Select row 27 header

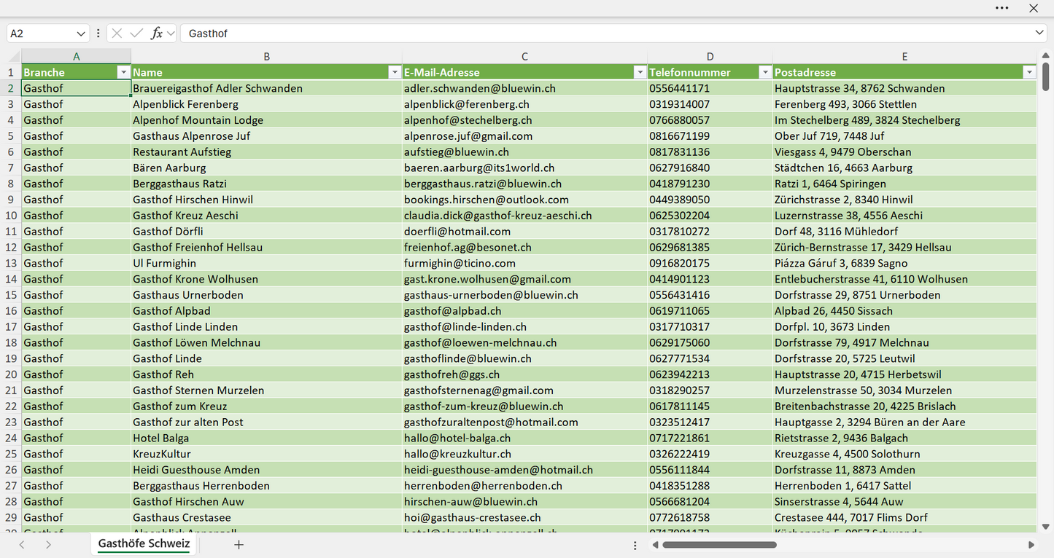click(11, 486)
